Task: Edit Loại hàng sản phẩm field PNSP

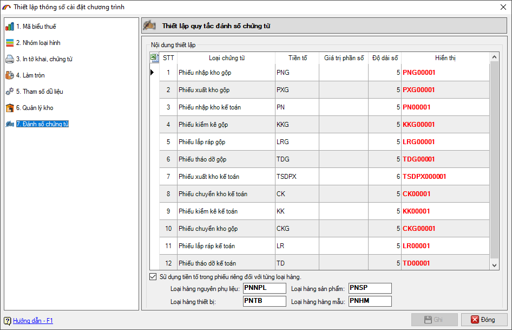Action: 370,288
